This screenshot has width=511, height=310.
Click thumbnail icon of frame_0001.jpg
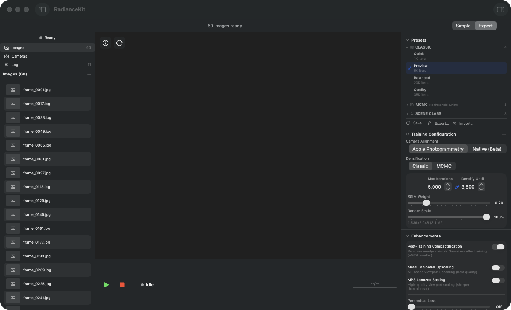(x=13, y=90)
